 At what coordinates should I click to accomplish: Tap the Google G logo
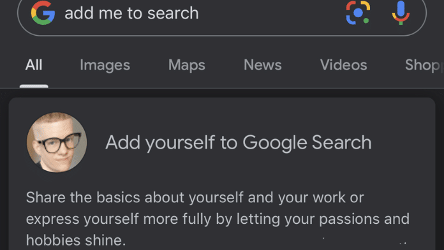click(x=43, y=13)
